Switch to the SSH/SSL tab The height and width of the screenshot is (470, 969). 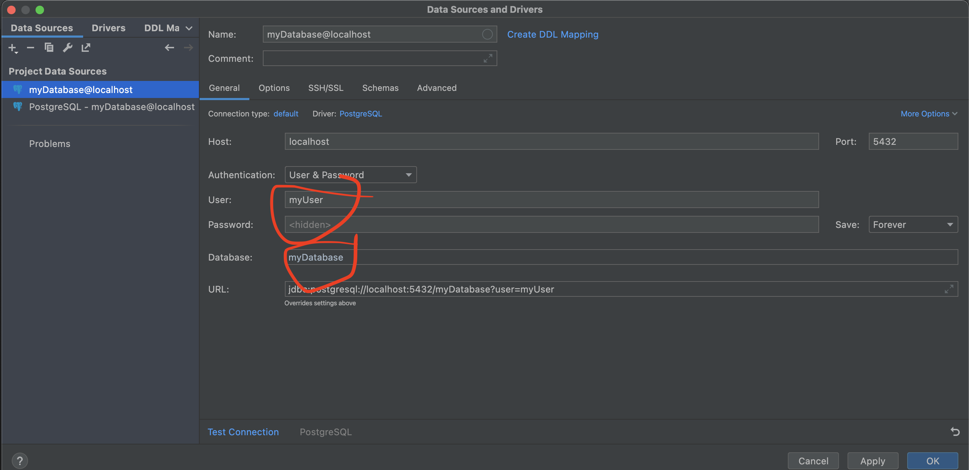click(x=326, y=88)
